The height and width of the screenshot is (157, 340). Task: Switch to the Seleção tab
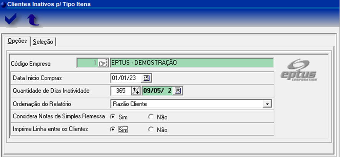coord(43,42)
